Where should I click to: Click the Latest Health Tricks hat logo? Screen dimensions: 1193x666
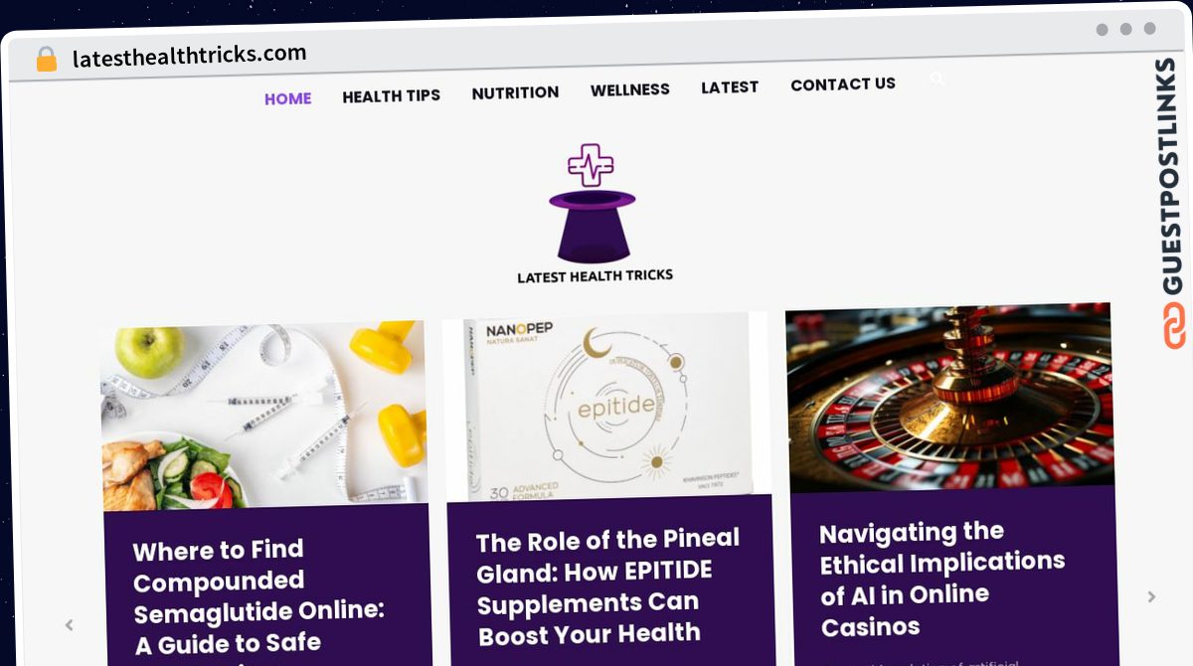[x=595, y=214]
